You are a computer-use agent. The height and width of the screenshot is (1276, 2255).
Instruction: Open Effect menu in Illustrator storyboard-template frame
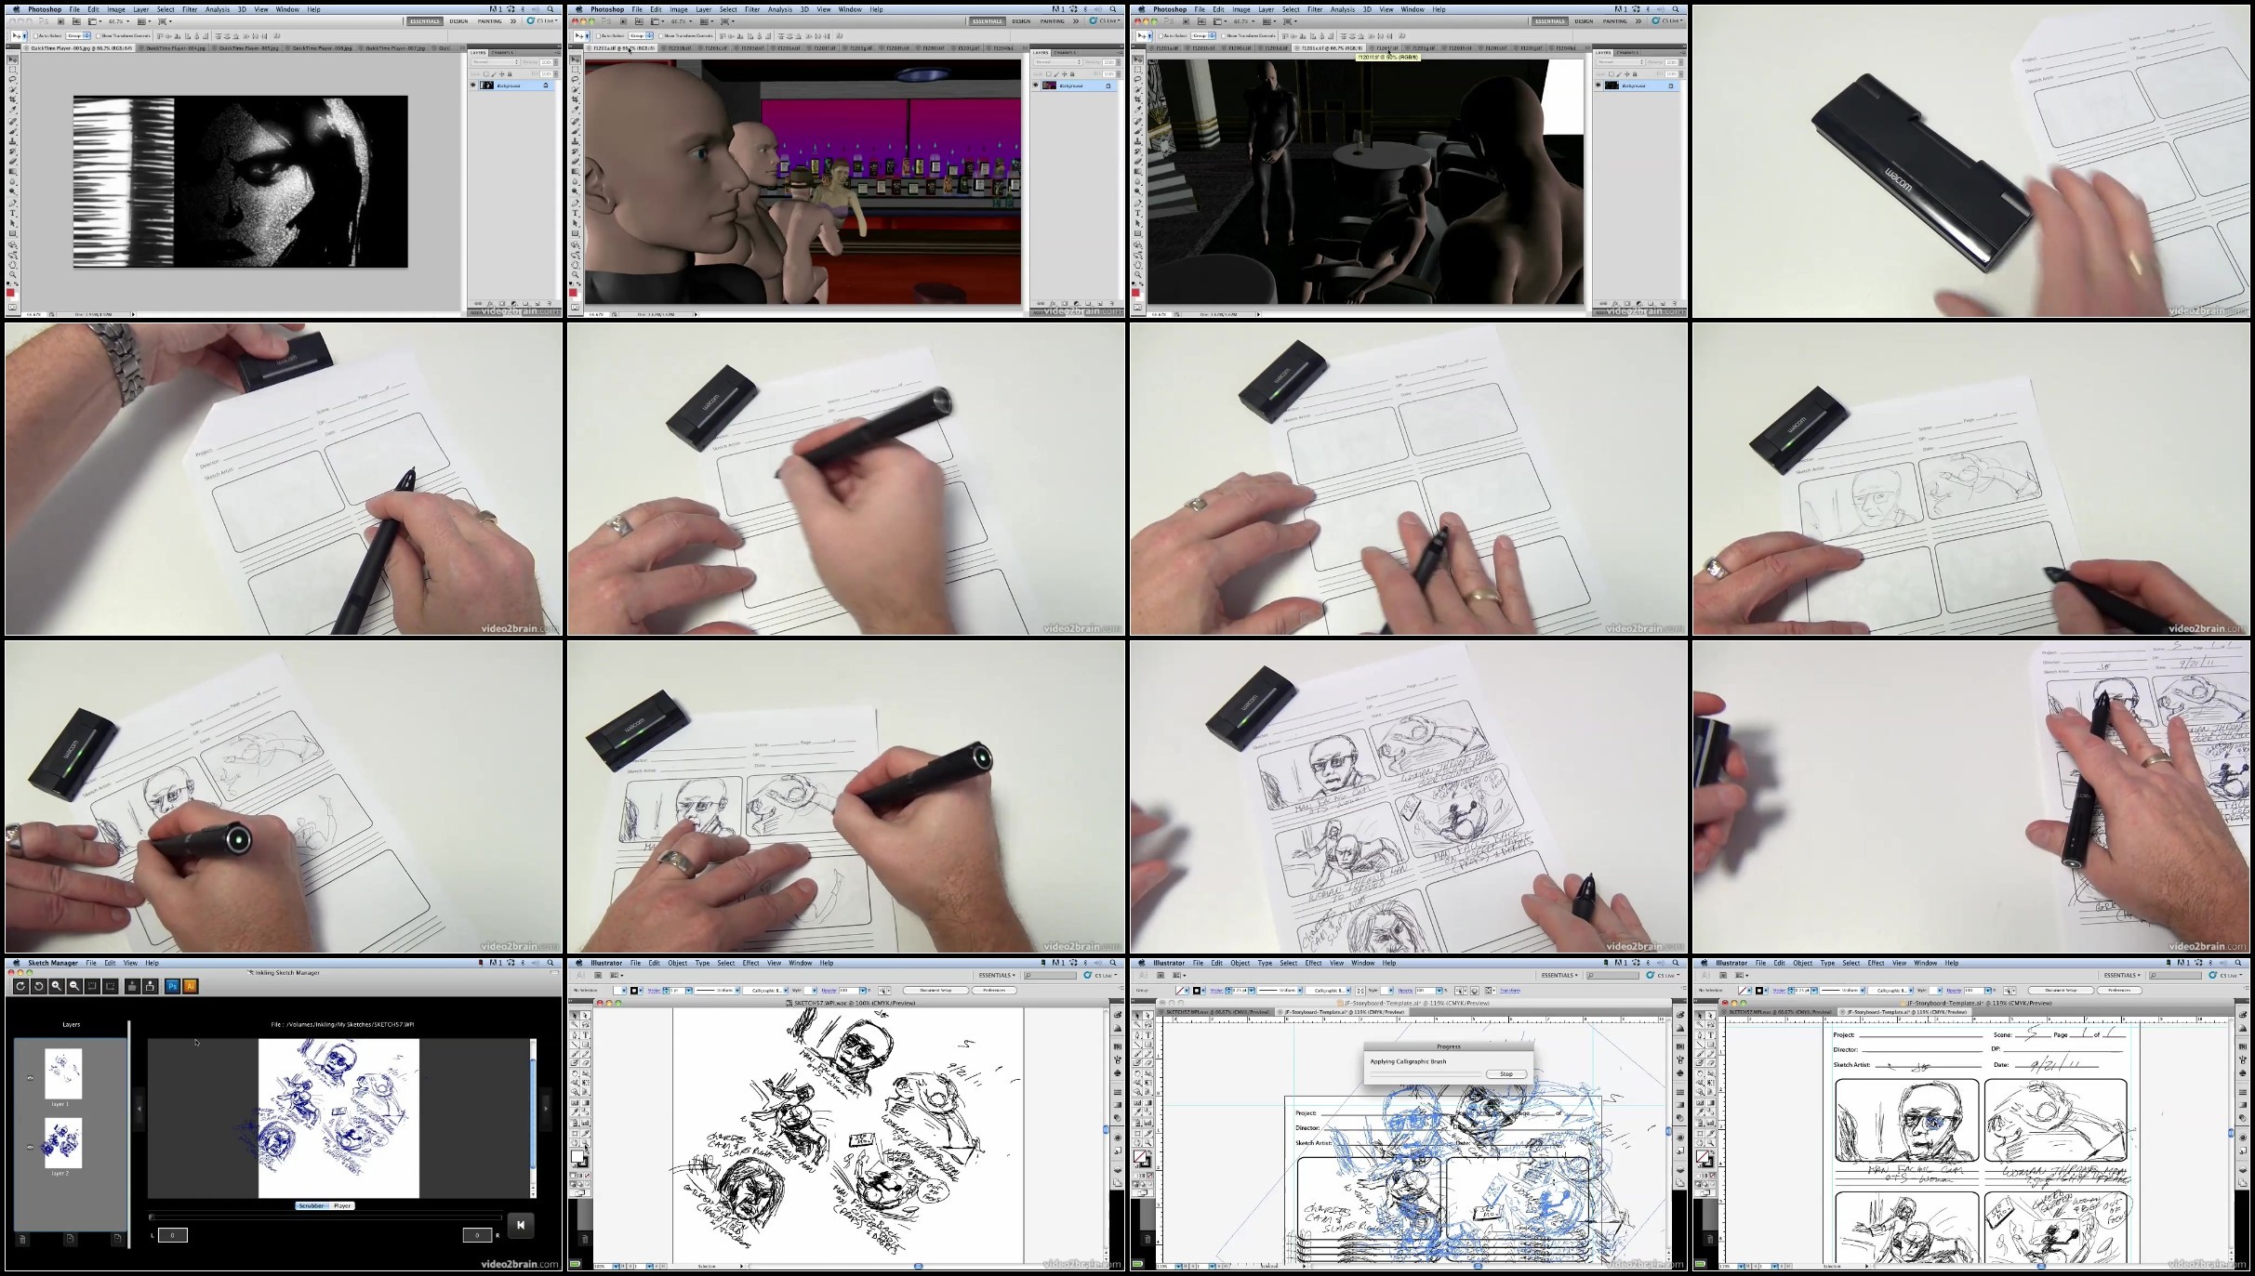click(1876, 963)
